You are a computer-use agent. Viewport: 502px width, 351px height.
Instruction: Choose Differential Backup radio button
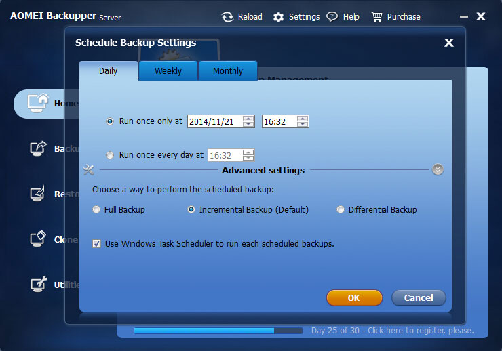[x=341, y=210]
